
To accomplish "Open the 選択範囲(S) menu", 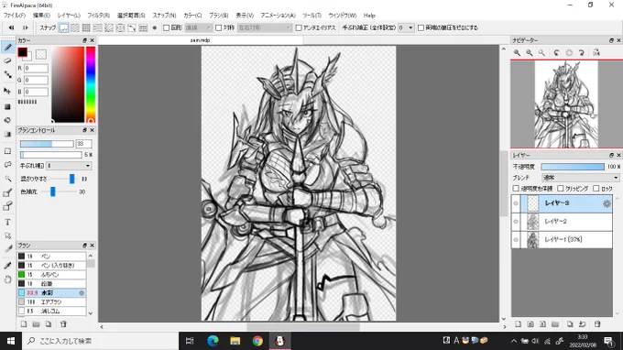I will [x=131, y=16].
